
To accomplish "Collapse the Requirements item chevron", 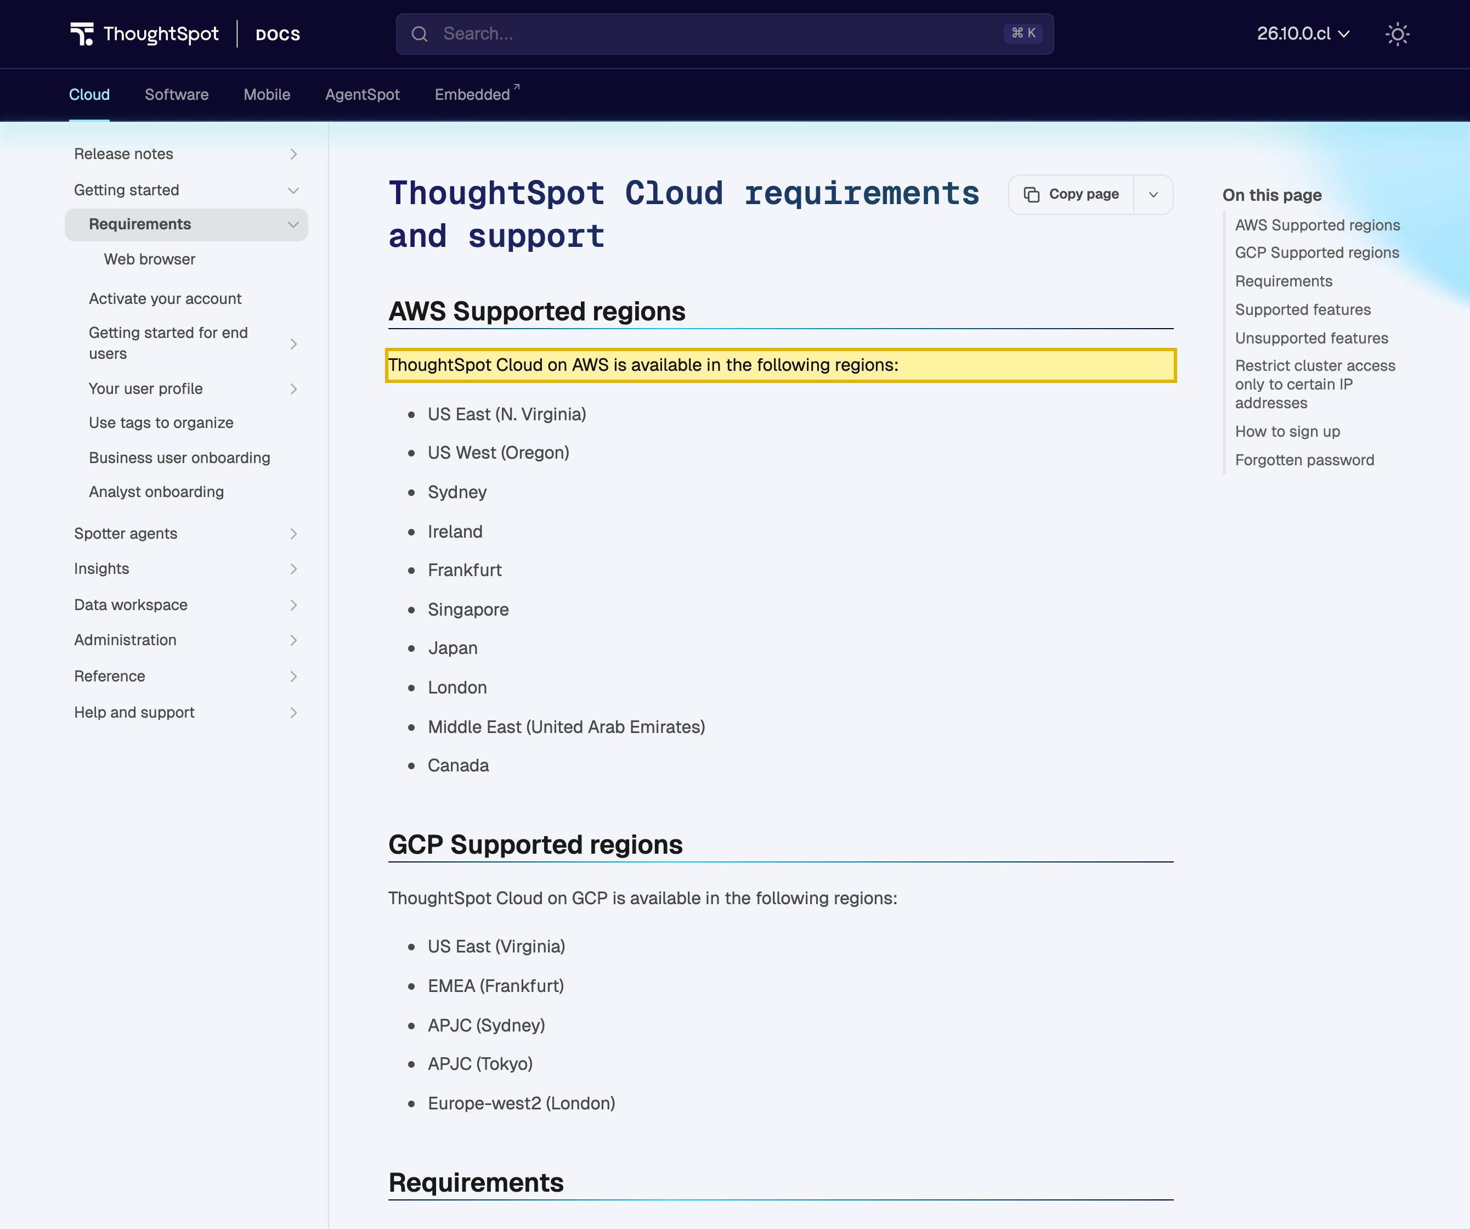I will coord(293,225).
